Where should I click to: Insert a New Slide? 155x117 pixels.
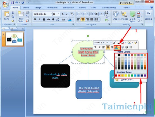point(21,17)
